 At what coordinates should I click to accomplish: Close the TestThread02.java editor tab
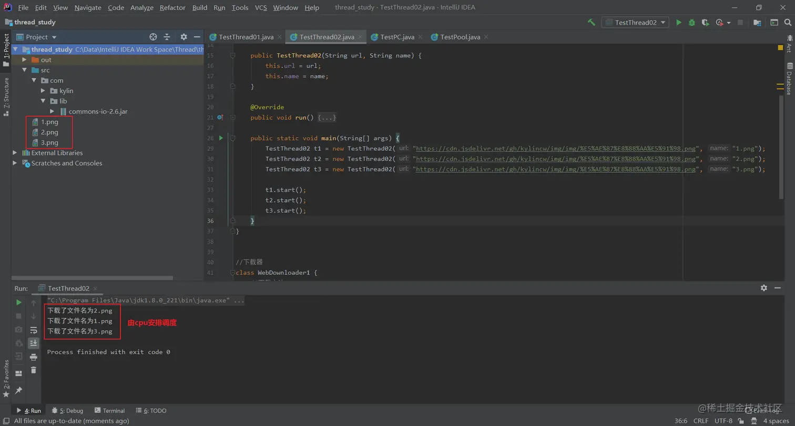[x=360, y=37]
